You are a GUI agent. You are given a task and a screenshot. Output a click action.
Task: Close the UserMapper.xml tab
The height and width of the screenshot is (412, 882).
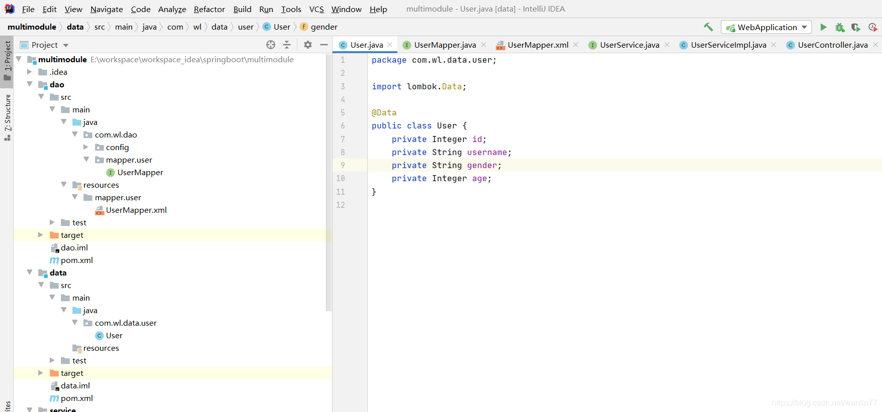tap(576, 45)
